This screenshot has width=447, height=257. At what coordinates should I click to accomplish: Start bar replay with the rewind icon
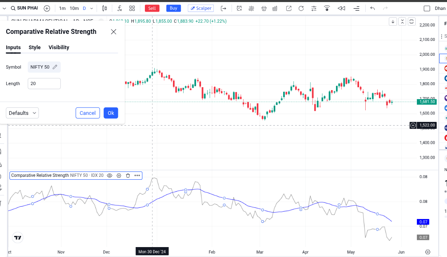(341, 9)
